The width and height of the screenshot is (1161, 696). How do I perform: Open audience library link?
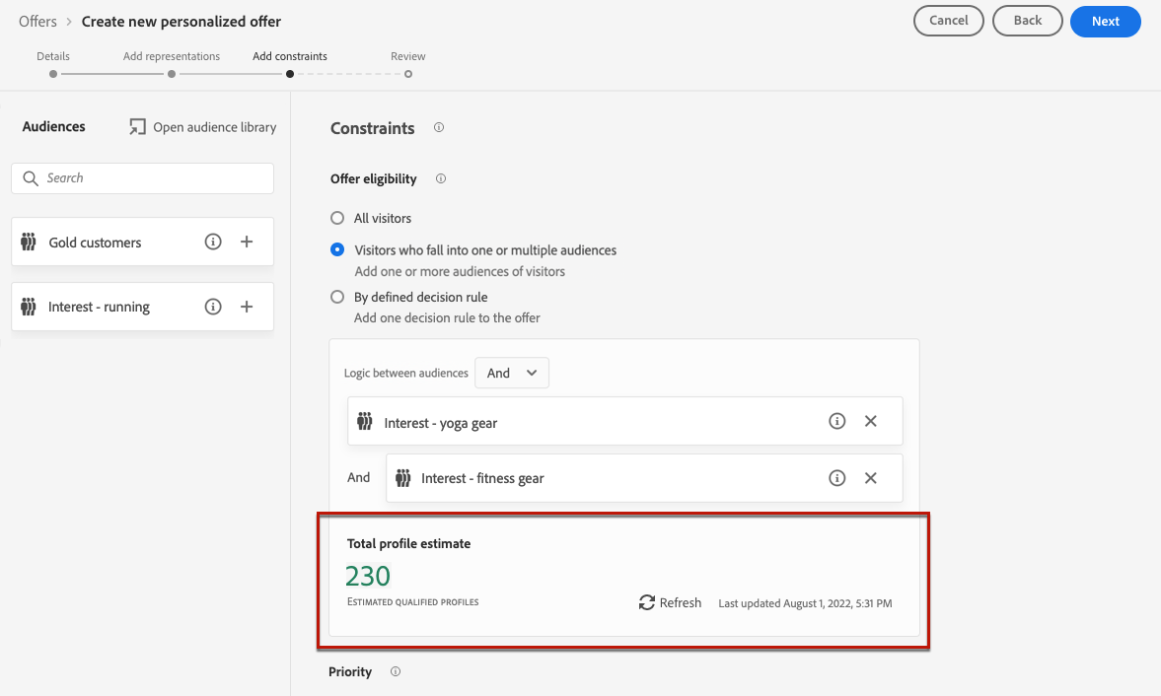203,127
